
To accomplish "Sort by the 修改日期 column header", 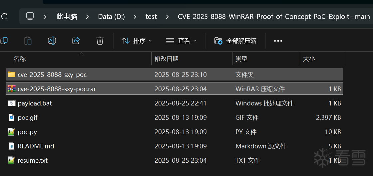I will [x=167, y=59].
